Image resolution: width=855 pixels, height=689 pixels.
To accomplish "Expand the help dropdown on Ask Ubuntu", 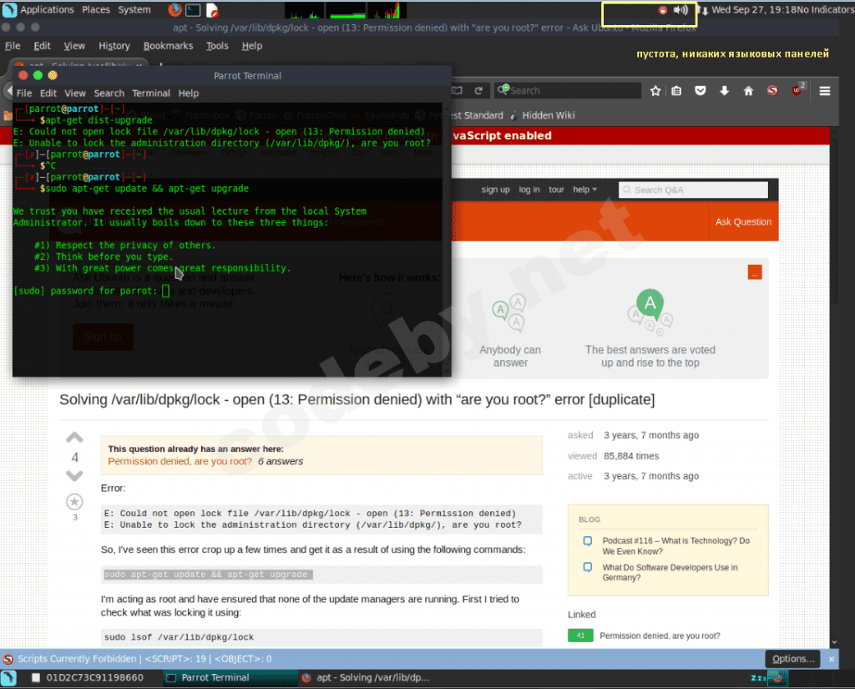I will click(x=584, y=190).
